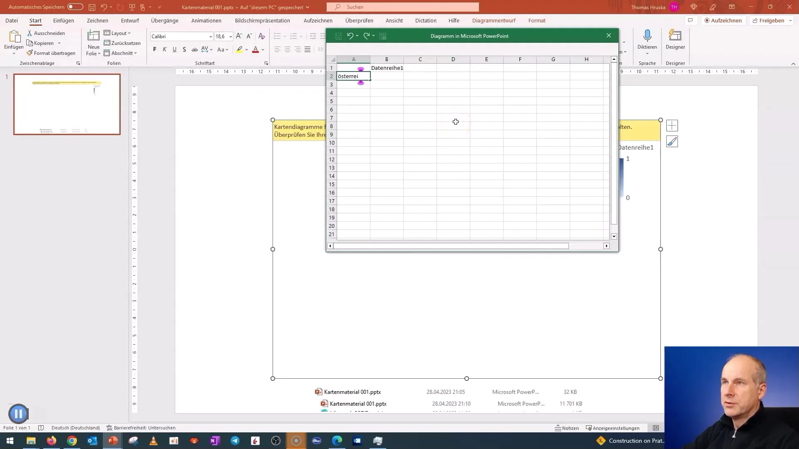Undo last action in PowerPoint title bar
The image size is (799, 449).
pos(104,7)
